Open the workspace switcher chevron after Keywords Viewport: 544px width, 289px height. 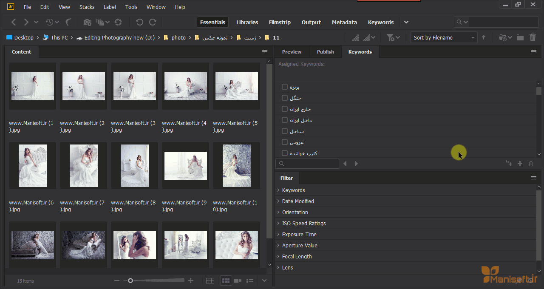point(406,22)
